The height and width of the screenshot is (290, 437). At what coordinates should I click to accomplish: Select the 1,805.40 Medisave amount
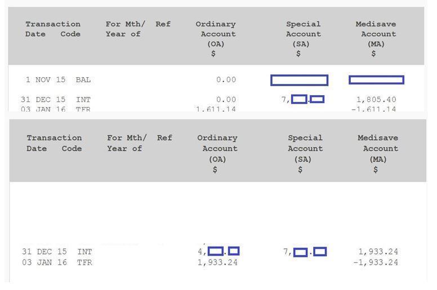tap(376, 100)
